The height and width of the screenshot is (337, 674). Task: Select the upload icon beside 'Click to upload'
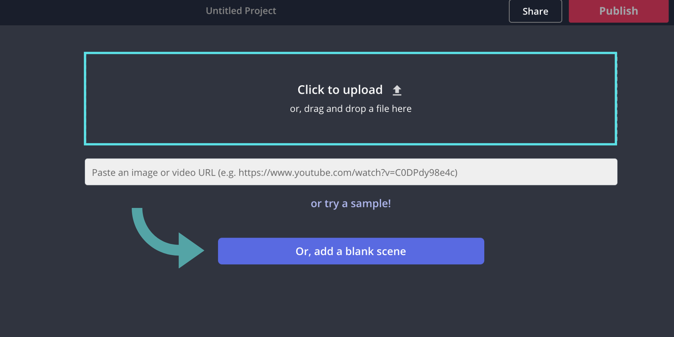(397, 90)
